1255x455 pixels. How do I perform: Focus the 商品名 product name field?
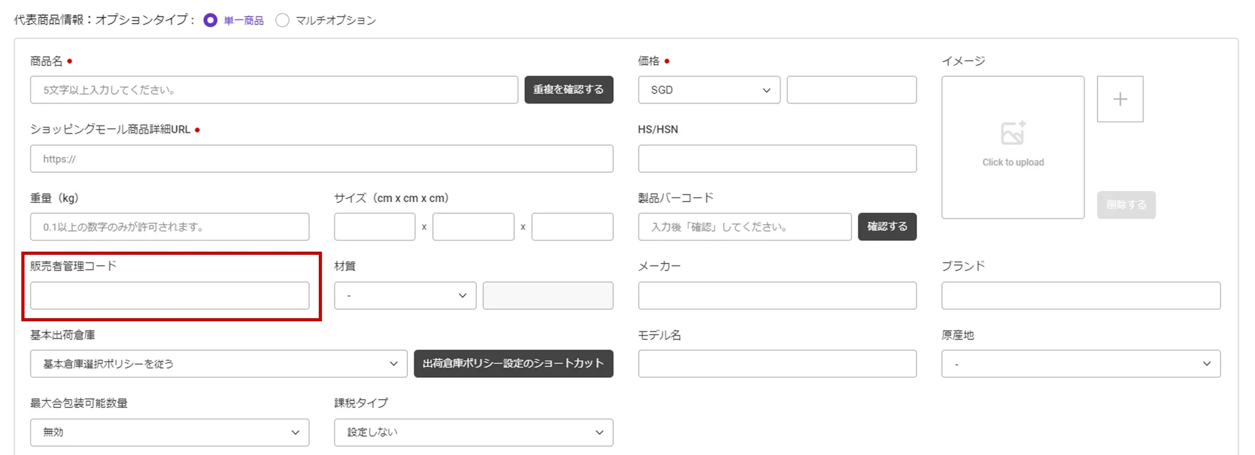(274, 90)
